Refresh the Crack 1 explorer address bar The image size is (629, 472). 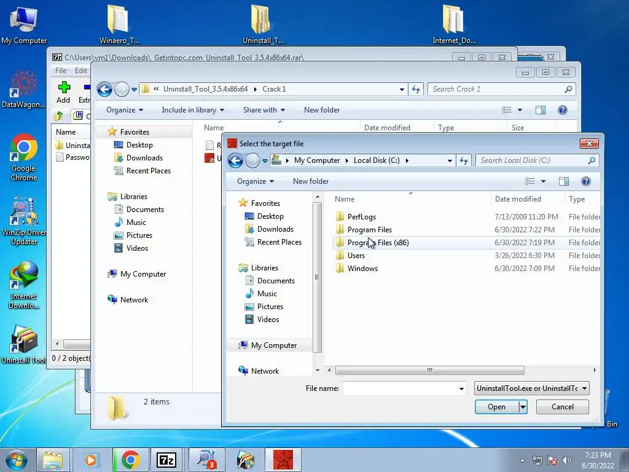click(x=416, y=89)
